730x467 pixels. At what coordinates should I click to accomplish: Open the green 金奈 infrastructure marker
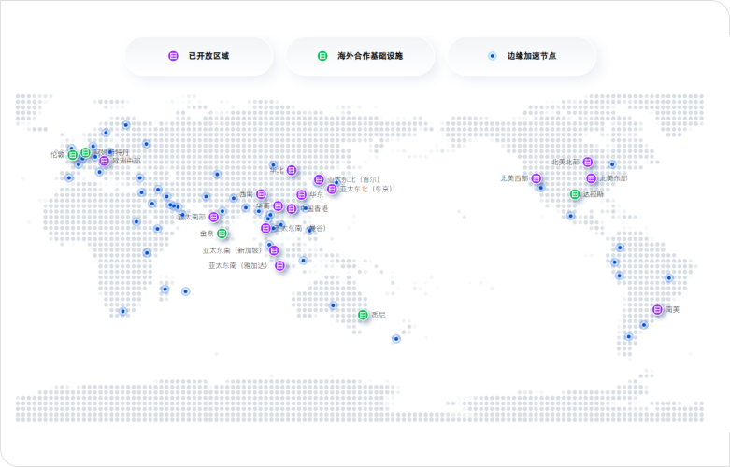point(222,233)
